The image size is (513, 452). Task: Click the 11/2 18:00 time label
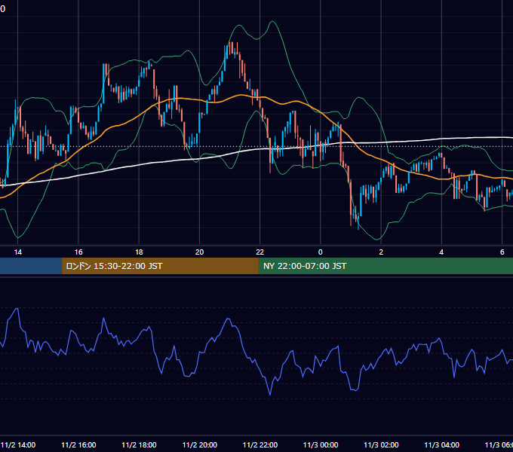[139, 444]
